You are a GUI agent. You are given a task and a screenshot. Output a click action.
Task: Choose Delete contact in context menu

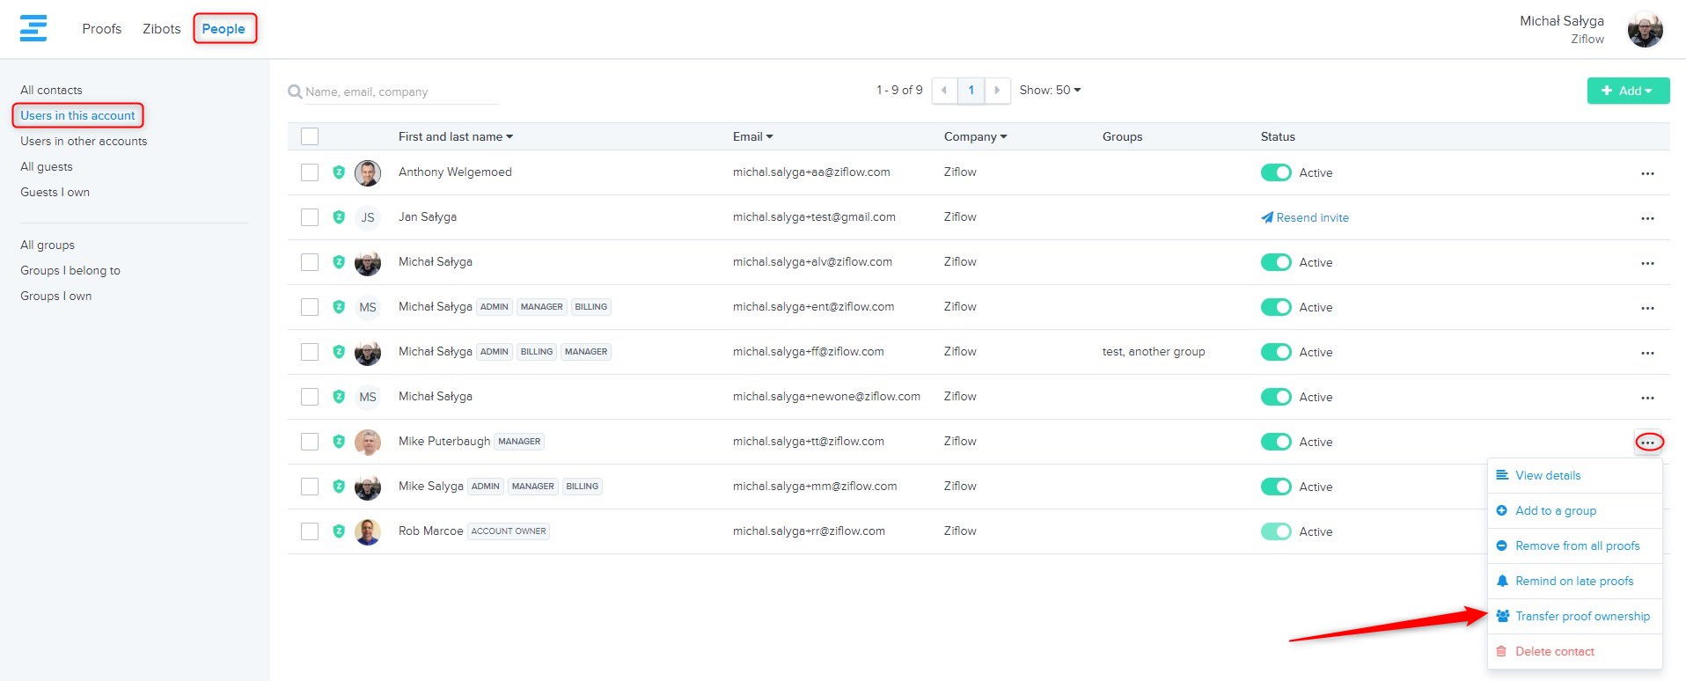point(1554,651)
